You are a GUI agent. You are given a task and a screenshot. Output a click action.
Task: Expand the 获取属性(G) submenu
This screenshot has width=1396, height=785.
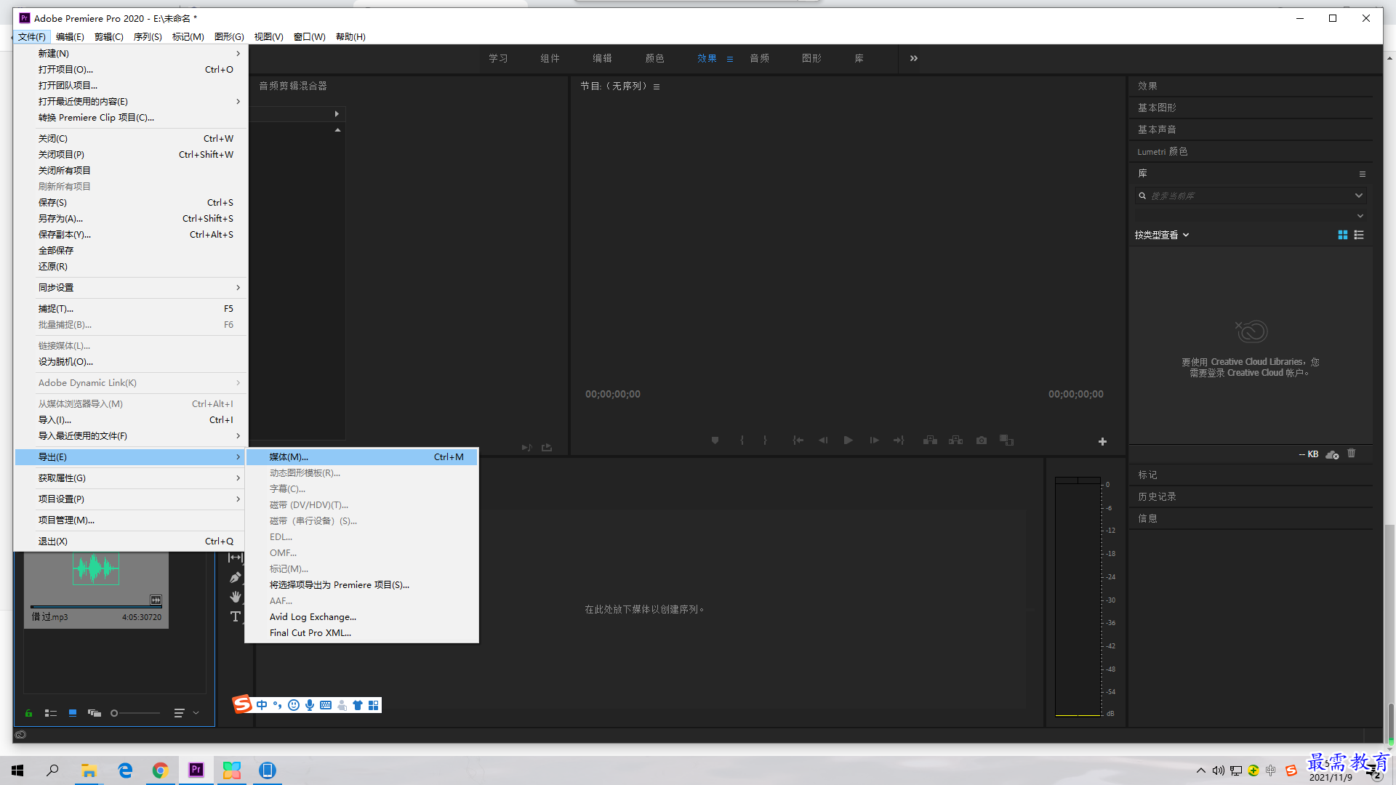[131, 478]
